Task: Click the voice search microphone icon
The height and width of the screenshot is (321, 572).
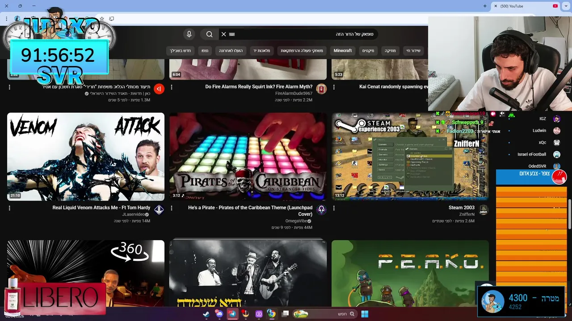Action: coord(189,34)
